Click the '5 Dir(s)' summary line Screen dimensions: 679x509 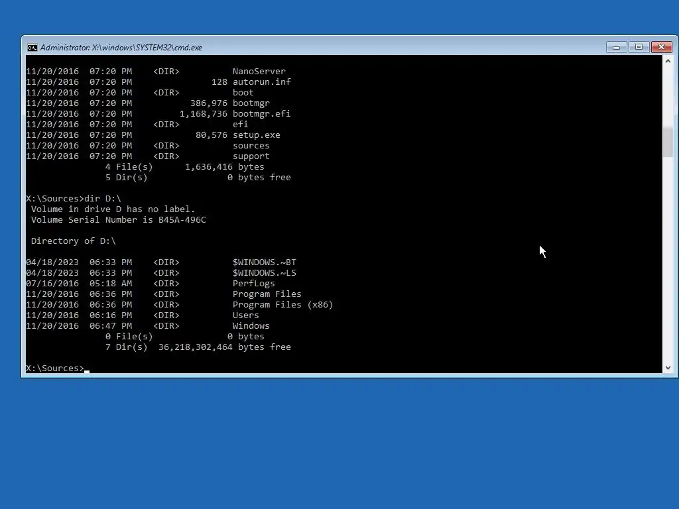point(198,178)
